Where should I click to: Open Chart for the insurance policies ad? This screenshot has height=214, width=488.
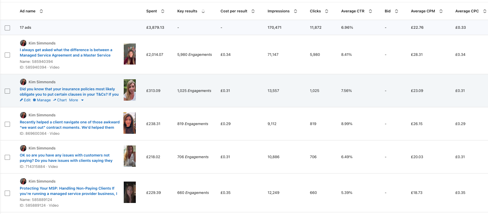pyautogui.click(x=60, y=100)
